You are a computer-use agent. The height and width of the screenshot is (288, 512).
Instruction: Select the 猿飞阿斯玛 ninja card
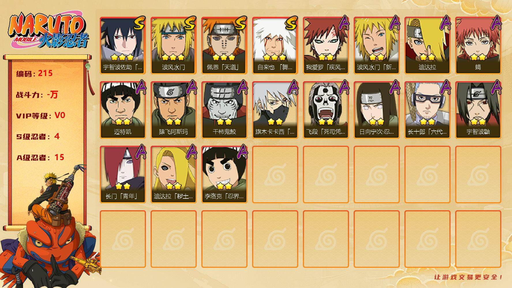(x=174, y=110)
